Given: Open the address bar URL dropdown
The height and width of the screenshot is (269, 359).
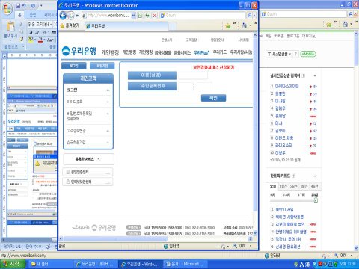Looking at the screenshot, I should [x=133, y=16].
